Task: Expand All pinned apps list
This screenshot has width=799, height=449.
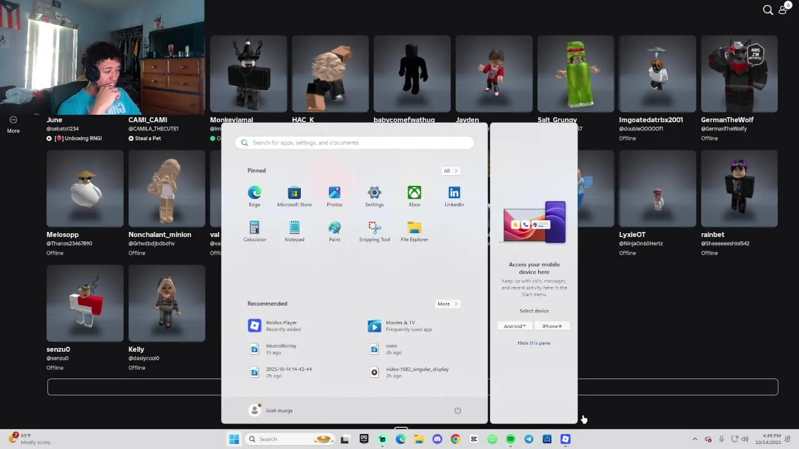Action: click(x=451, y=171)
